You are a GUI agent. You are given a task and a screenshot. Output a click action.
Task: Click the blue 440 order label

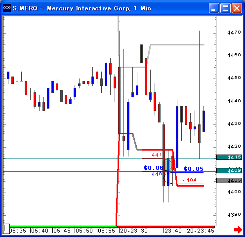(x=157, y=174)
